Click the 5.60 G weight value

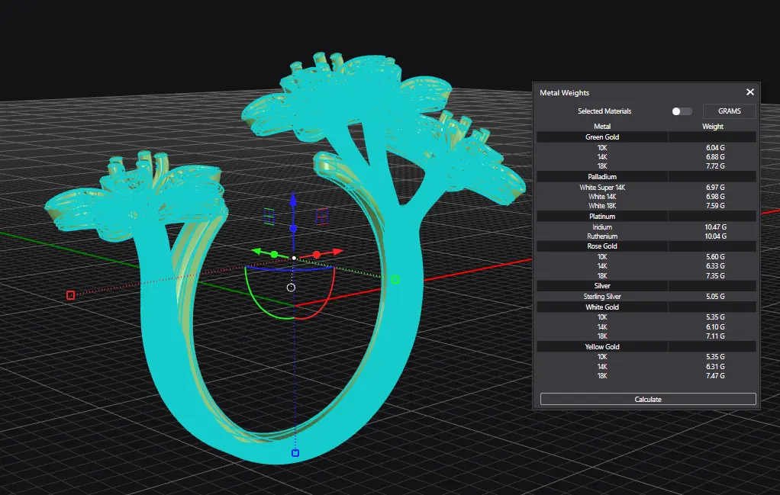click(x=715, y=257)
